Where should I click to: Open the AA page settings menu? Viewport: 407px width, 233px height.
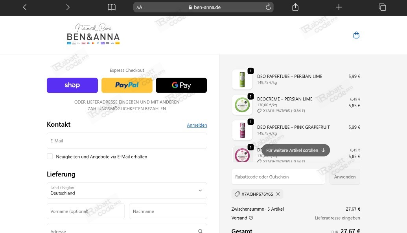click(x=139, y=7)
